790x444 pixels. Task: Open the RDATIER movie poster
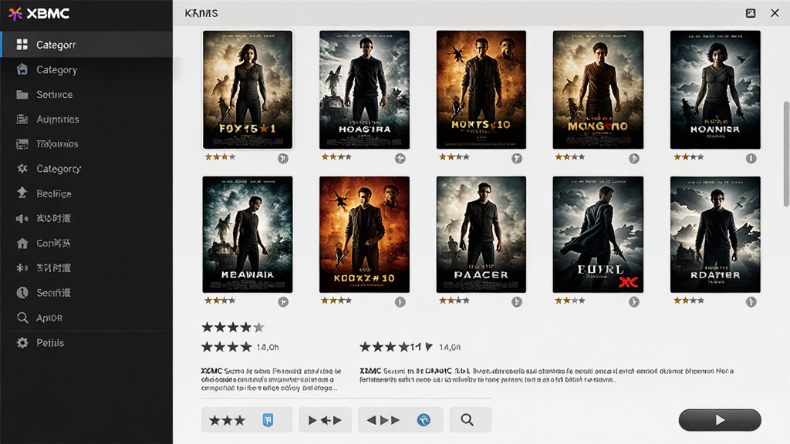[715, 234]
